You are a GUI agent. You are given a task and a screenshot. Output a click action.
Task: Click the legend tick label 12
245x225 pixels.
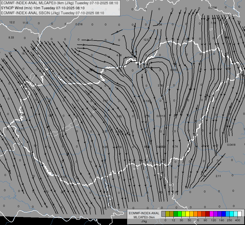click(173, 220)
